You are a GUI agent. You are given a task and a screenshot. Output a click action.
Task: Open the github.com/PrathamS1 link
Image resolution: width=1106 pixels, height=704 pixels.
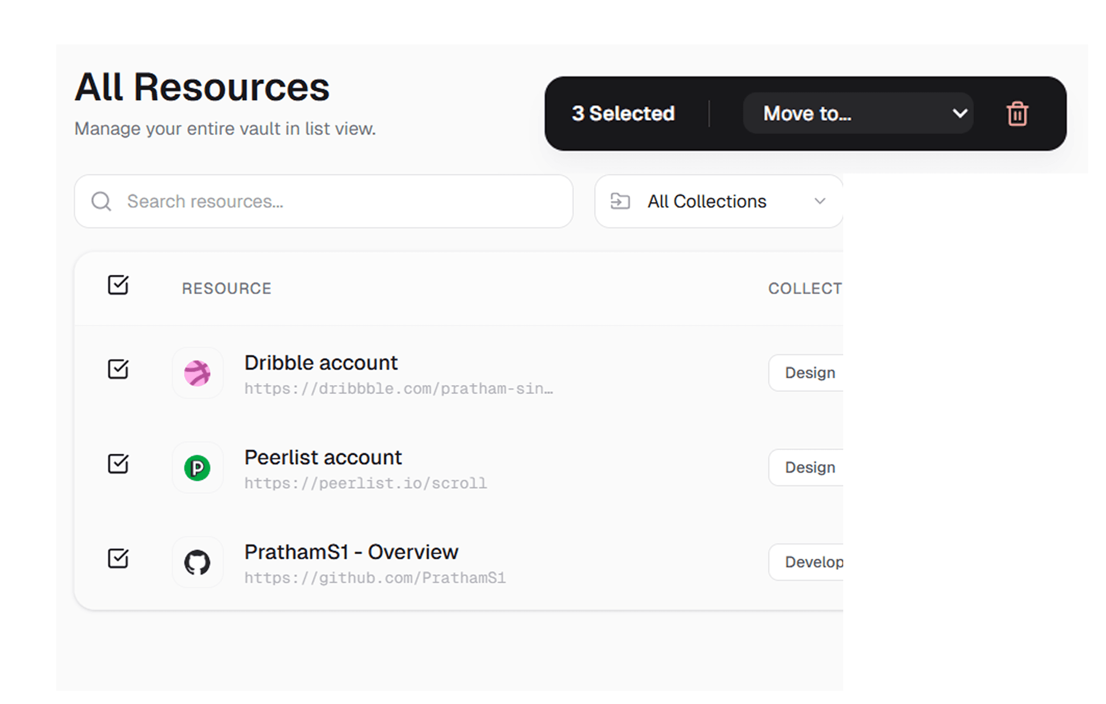(375, 577)
